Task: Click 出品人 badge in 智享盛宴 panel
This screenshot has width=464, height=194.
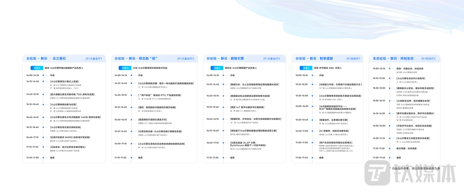Action: [306, 68]
